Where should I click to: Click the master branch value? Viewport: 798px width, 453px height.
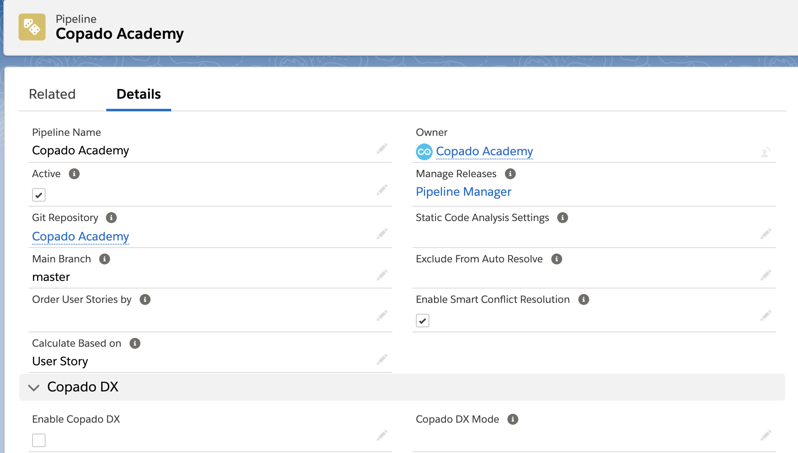pos(51,277)
